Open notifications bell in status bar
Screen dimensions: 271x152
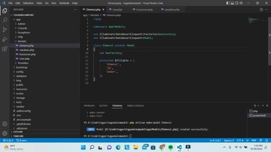[x=267, y=141]
